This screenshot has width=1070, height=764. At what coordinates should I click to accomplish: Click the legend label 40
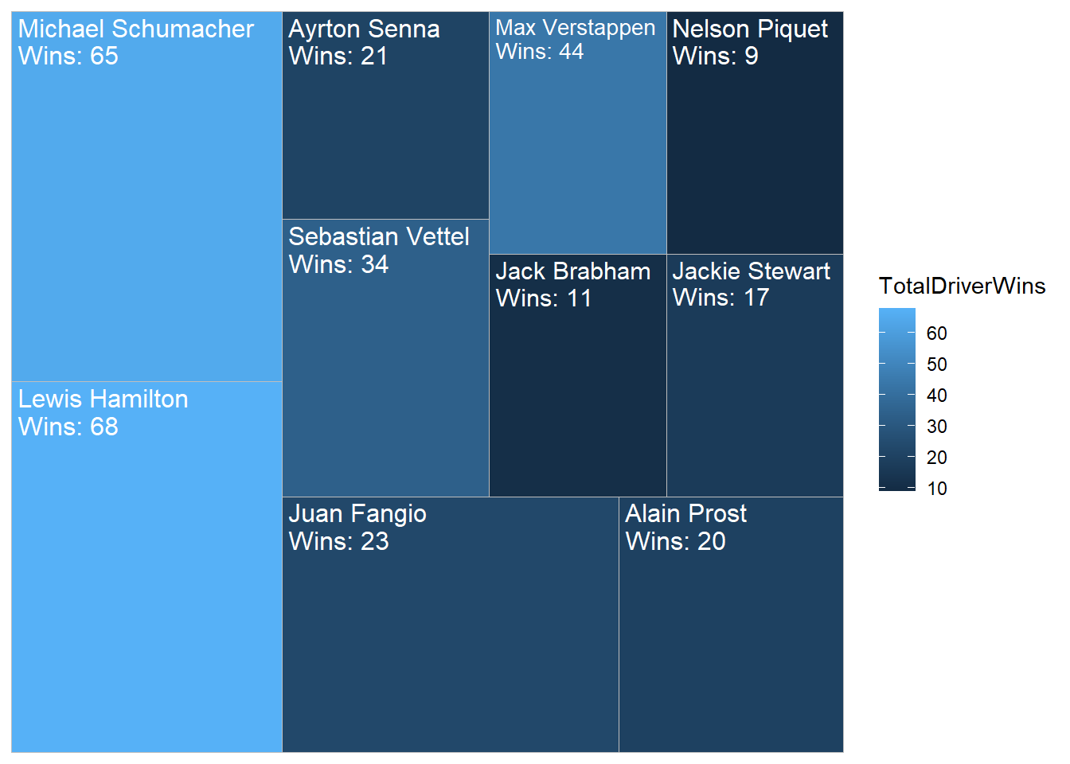coord(937,396)
